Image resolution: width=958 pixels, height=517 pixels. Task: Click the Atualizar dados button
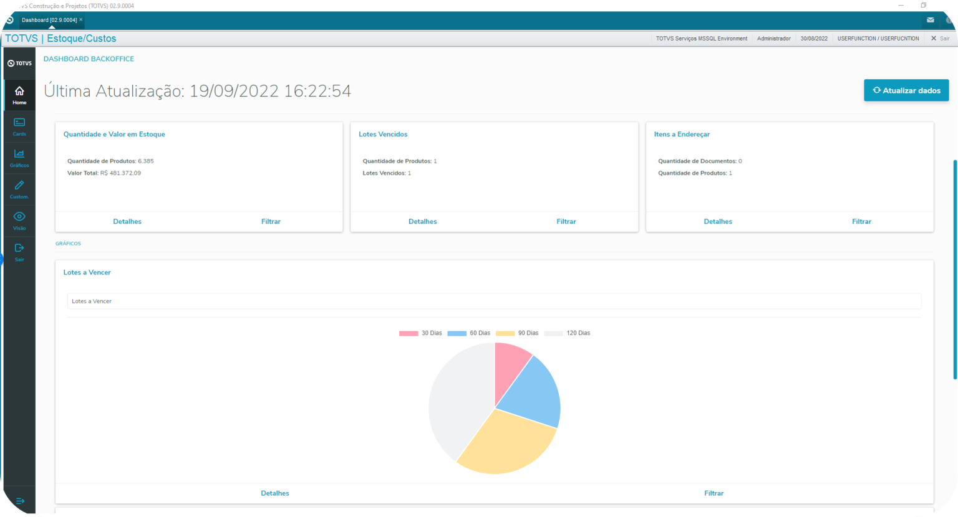click(x=906, y=90)
